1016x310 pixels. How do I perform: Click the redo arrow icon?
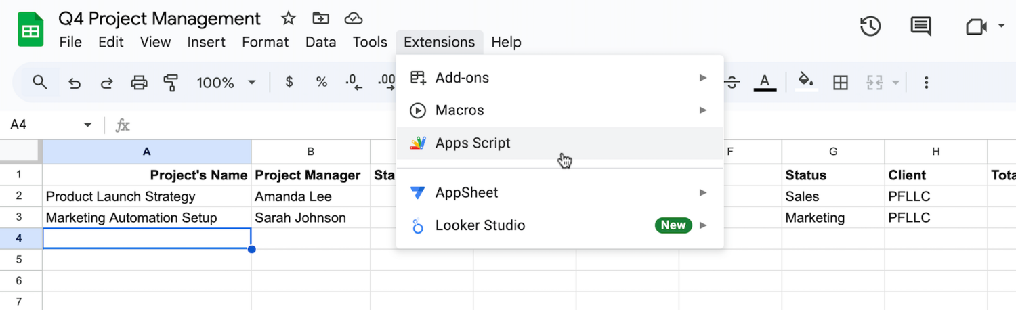click(x=106, y=83)
